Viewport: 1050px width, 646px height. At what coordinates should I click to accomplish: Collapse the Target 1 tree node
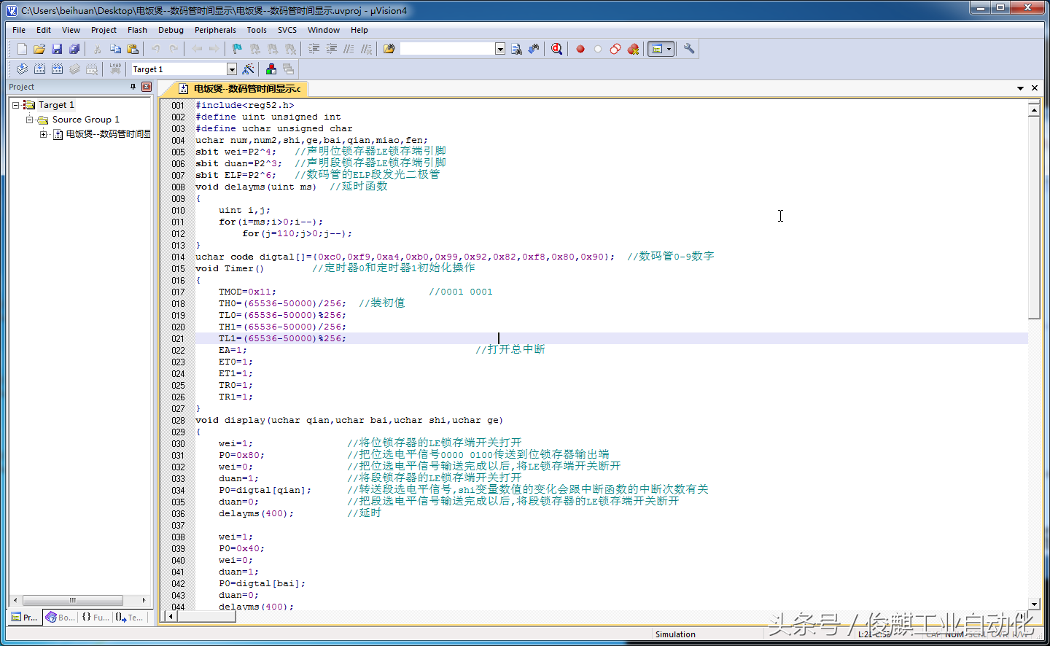pyautogui.click(x=15, y=105)
